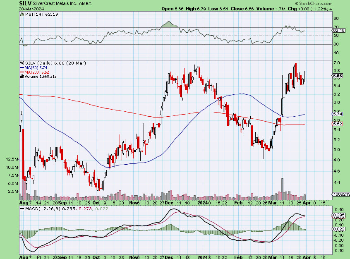The image size is (350, 259).
Task: Click the 6.2 price axis label
Action: (337, 94)
